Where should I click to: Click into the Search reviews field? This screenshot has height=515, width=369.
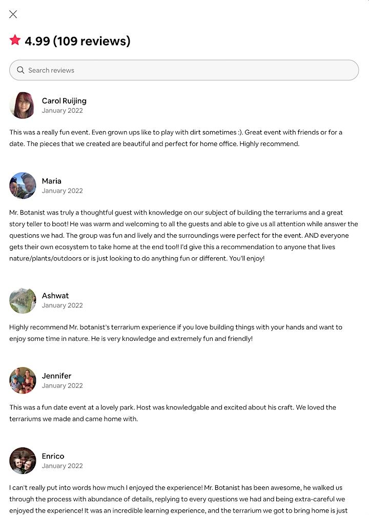click(190, 70)
